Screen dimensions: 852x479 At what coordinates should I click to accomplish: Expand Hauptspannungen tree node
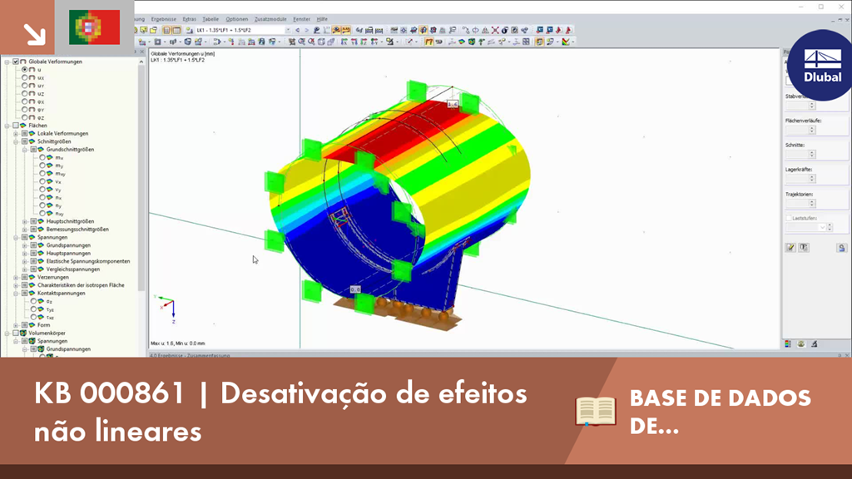click(x=24, y=253)
